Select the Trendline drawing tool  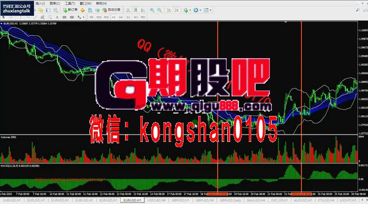tap(35, 17)
